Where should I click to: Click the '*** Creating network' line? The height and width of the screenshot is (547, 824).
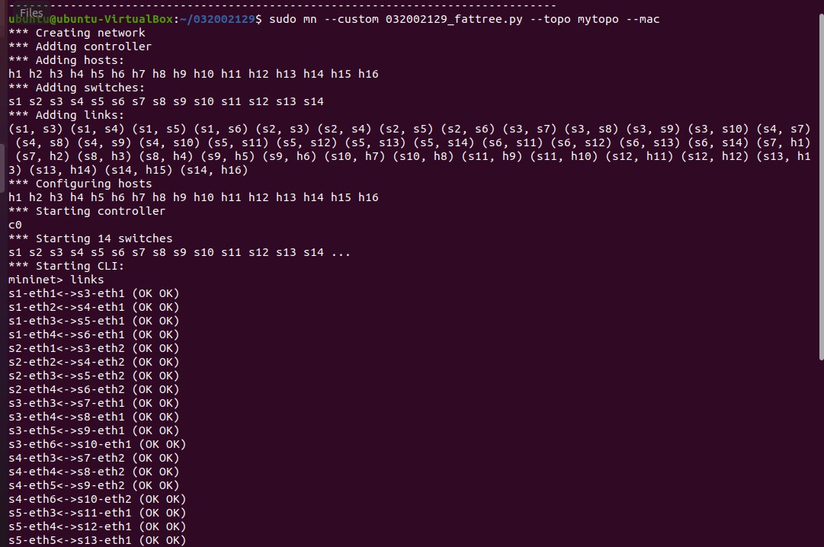click(x=76, y=33)
